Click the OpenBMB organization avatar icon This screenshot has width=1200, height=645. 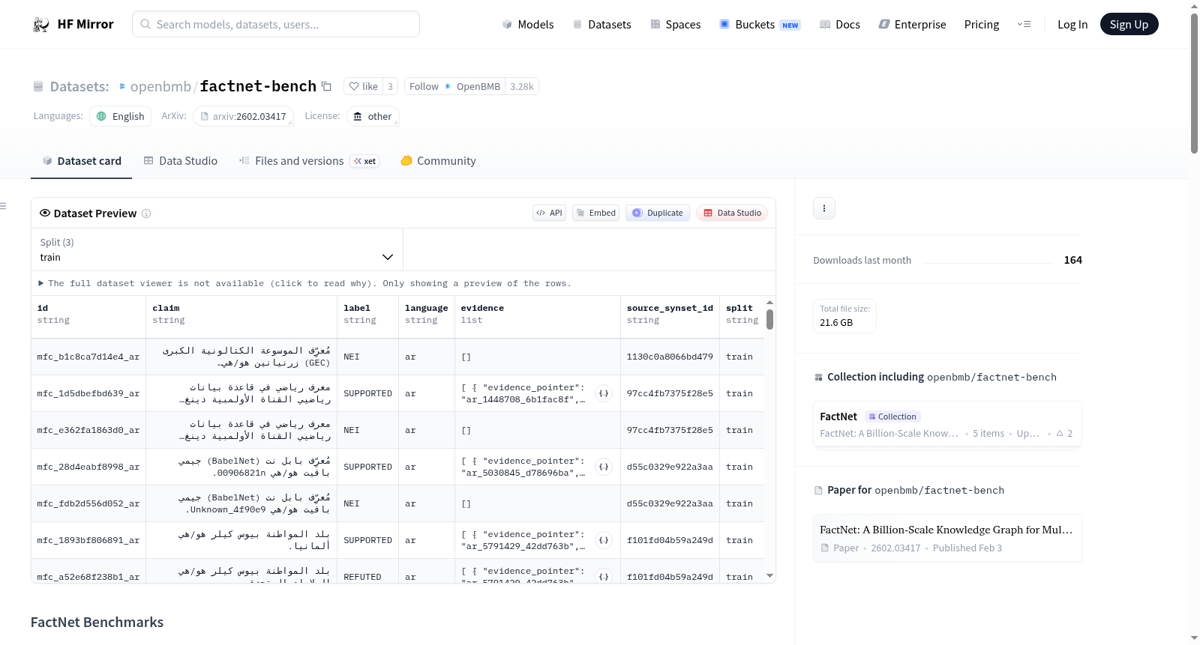pyautogui.click(x=448, y=86)
